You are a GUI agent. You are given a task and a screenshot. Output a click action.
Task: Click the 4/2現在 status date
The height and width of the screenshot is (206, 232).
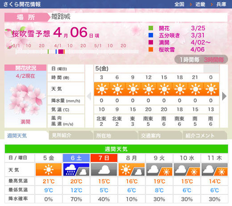tap(26, 76)
